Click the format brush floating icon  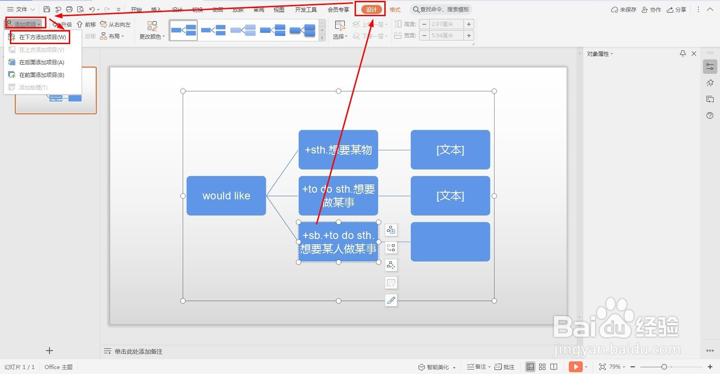tap(391, 300)
